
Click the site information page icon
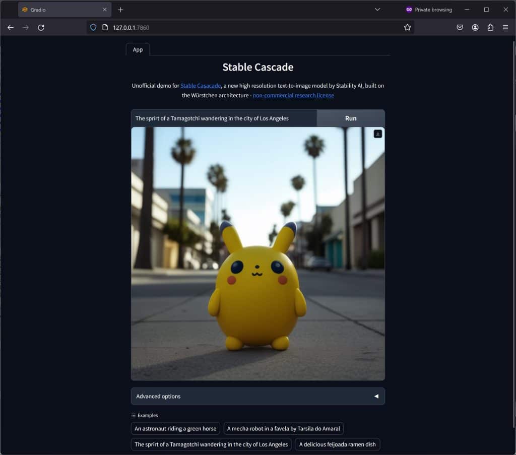[x=105, y=28]
